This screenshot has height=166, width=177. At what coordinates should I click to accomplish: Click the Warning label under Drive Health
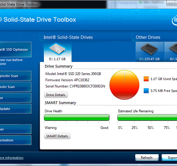51,128
